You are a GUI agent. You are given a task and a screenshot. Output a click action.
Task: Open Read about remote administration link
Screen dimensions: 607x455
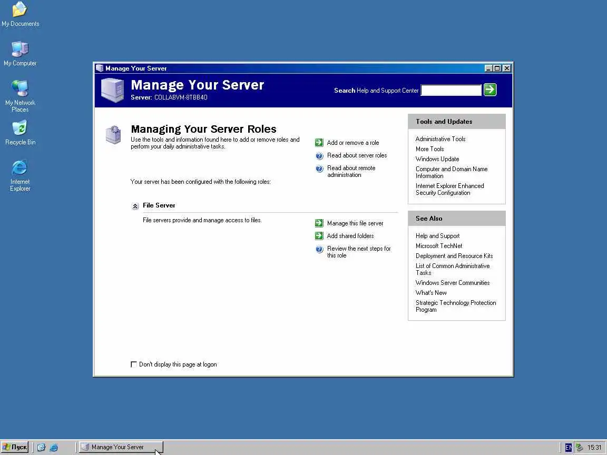click(x=351, y=171)
